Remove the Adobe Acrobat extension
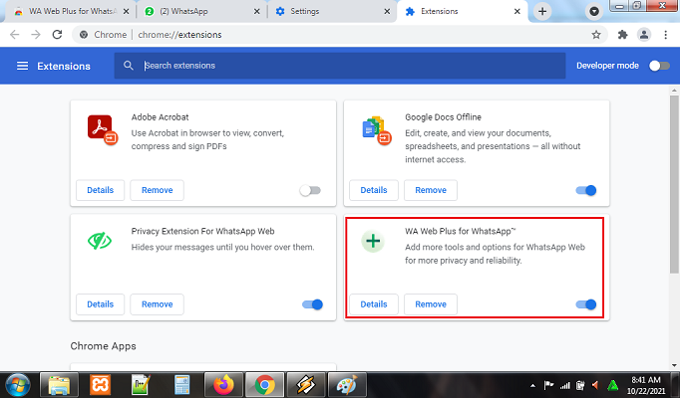The height and width of the screenshot is (398, 680). [157, 190]
